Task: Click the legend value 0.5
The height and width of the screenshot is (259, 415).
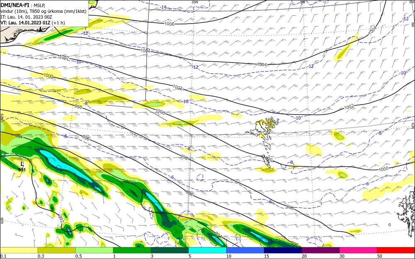Action: coord(78,256)
